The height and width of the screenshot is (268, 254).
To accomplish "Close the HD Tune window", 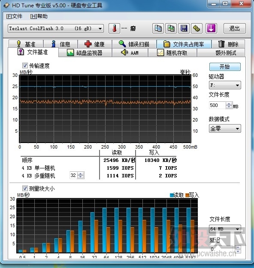I will tap(241, 4).
